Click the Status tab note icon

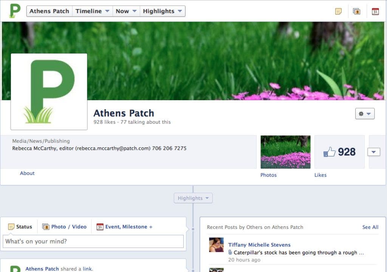coord(11,227)
